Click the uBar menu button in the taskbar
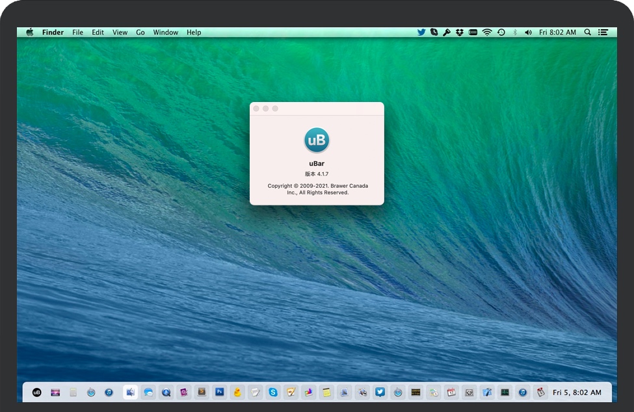Viewport: 634px width, 412px height. (37, 393)
